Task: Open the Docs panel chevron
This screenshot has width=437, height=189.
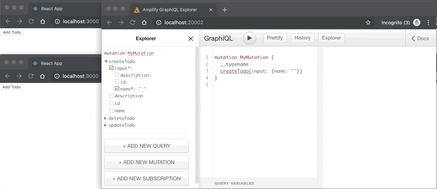Action: pyautogui.click(x=420, y=38)
